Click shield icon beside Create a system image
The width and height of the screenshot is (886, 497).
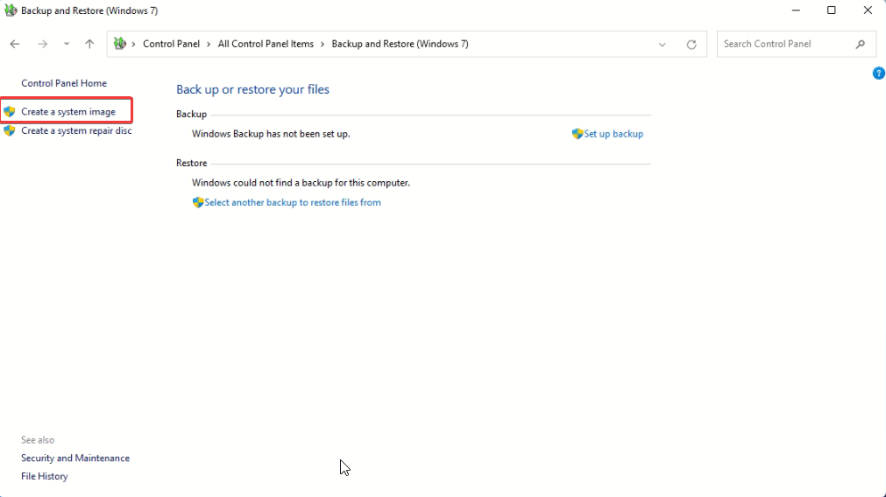(x=9, y=112)
